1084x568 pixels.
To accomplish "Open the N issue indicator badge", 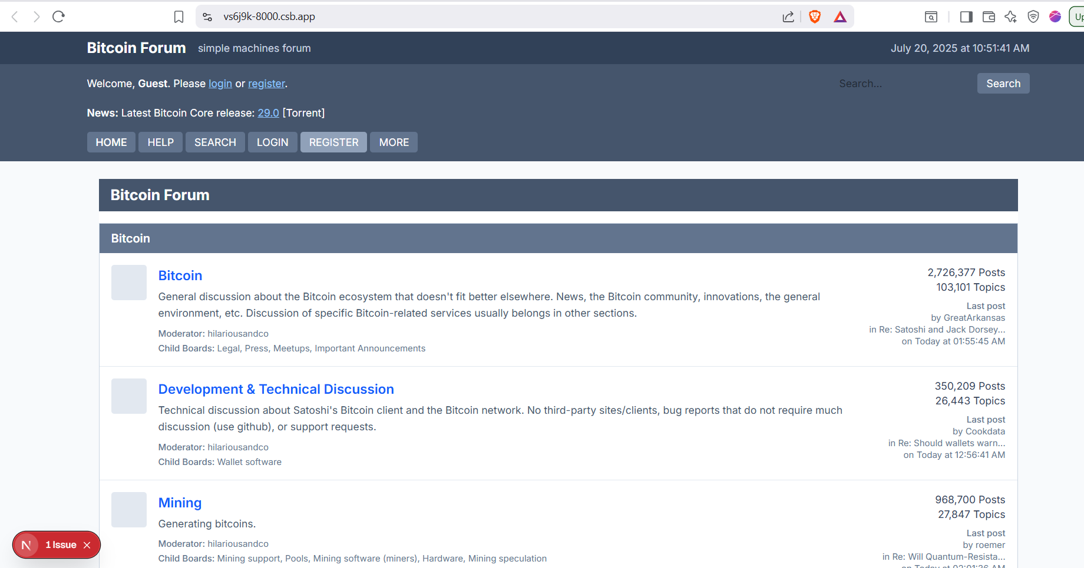I will (26, 545).
